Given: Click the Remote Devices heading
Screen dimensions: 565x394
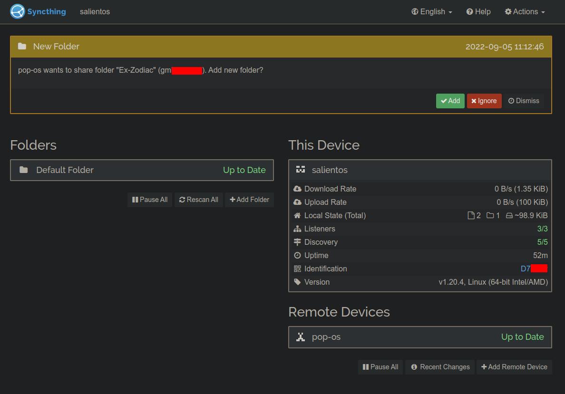Looking at the screenshot, I should (339, 312).
